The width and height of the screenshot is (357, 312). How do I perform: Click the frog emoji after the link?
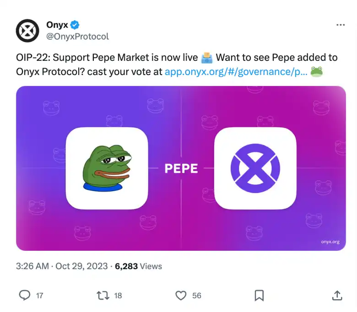coord(317,72)
